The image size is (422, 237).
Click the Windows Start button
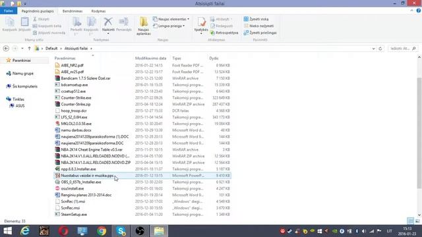[x=7, y=231]
